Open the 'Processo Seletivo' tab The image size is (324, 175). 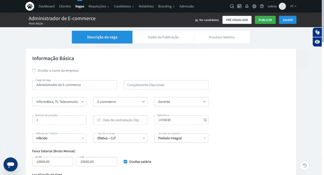[222, 37]
